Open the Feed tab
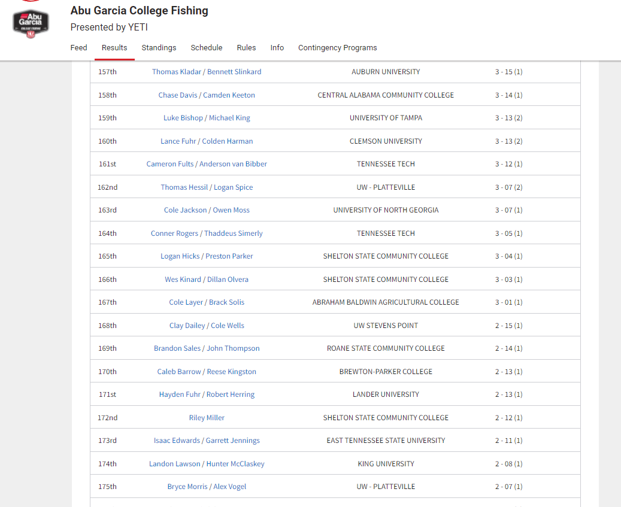 tap(78, 48)
